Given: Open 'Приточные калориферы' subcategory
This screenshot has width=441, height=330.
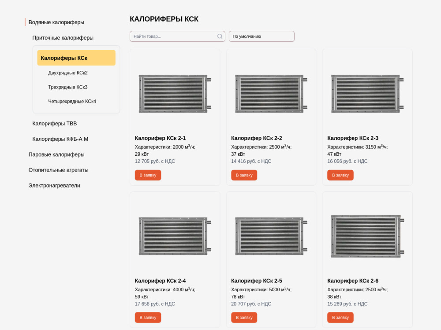Looking at the screenshot, I should [63, 37].
